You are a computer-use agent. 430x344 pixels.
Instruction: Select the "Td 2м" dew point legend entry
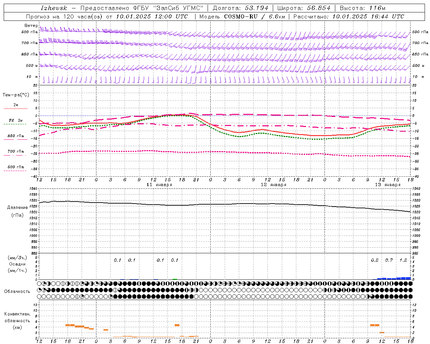(x=16, y=120)
